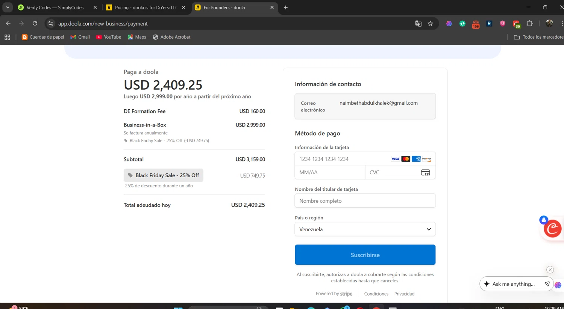Open the Condiciones link
The image size is (564, 309).
click(376, 294)
